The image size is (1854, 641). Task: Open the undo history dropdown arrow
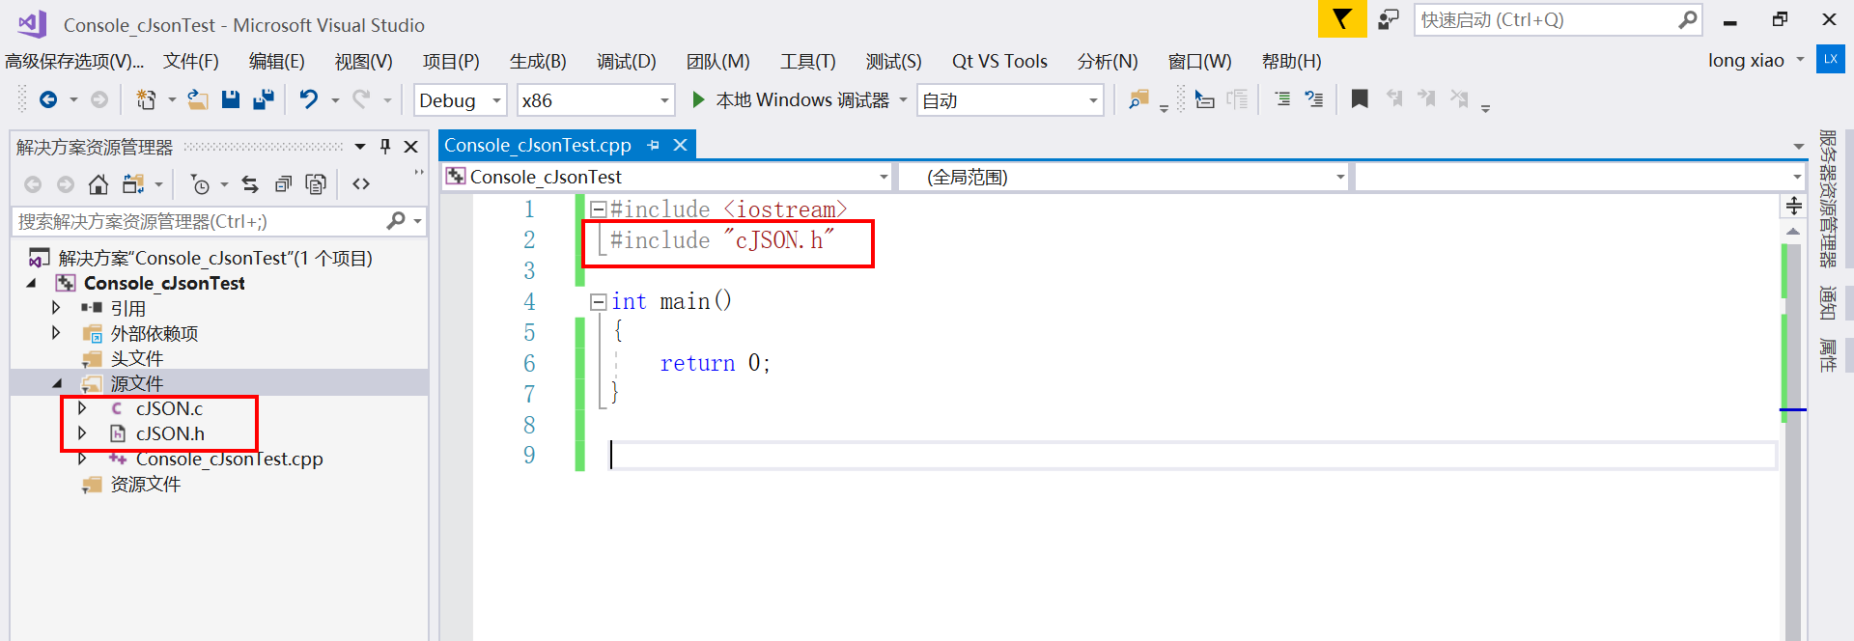[x=335, y=100]
